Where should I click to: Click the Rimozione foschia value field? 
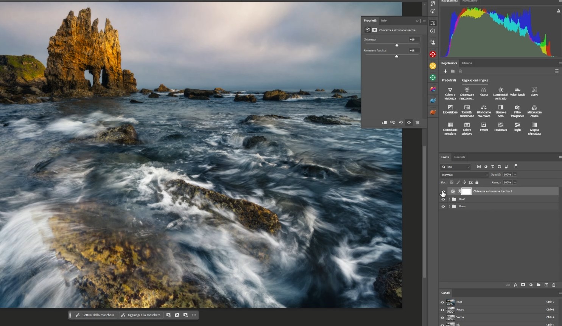pos(414,50)
